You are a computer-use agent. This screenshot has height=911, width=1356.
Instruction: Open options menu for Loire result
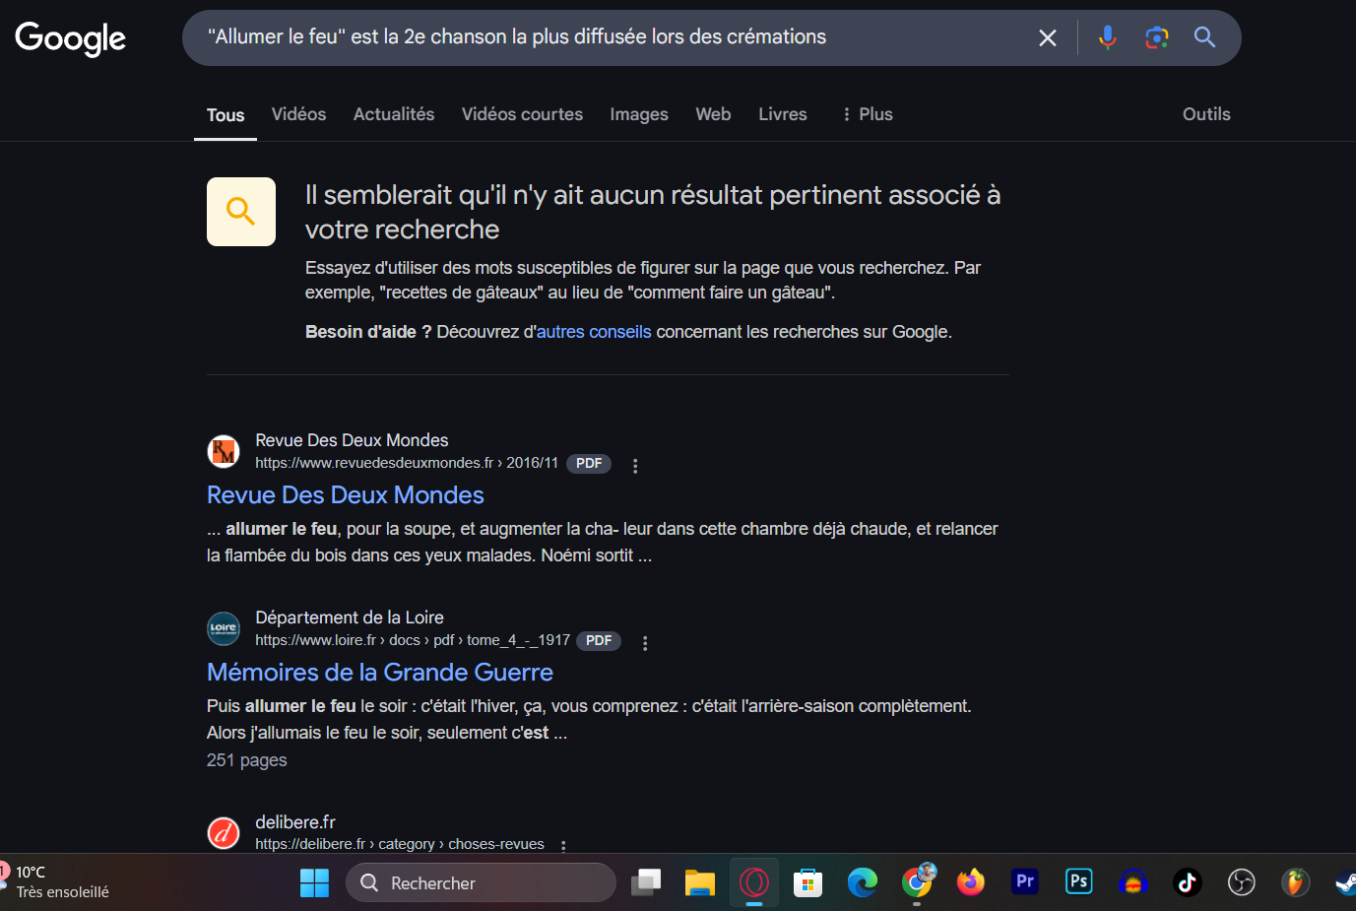[645, 643]
